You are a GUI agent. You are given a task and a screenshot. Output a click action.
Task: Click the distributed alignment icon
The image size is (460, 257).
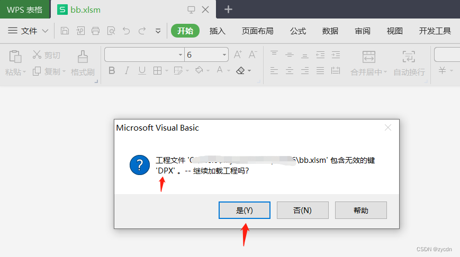coord(336,71)
